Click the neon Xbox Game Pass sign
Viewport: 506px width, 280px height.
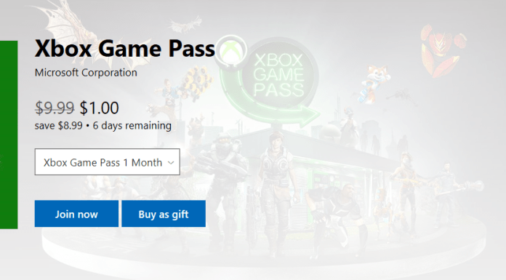coord(279,75)
